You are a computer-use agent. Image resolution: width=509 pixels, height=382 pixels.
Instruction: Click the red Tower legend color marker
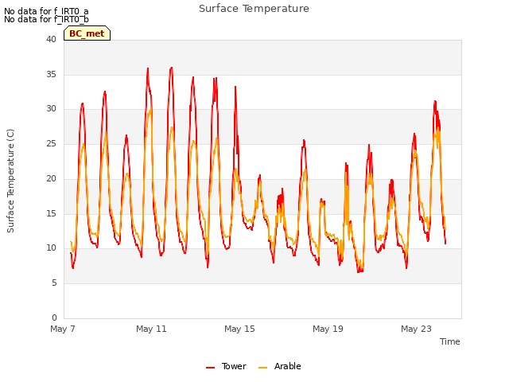coord(210,368)
